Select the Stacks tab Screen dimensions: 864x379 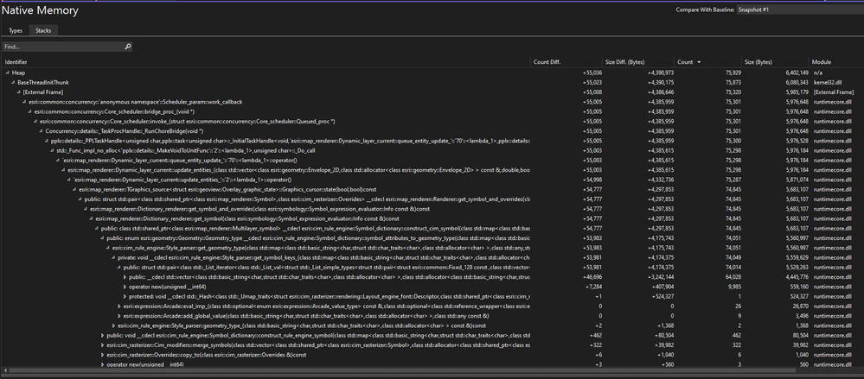pos(43,31)
